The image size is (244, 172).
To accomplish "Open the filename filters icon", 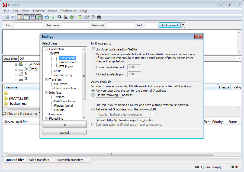I will coord(80,17).
